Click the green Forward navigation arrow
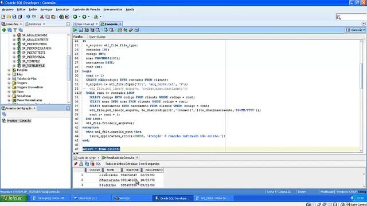This screenshot has height=206, width=367. pos(84,17)
